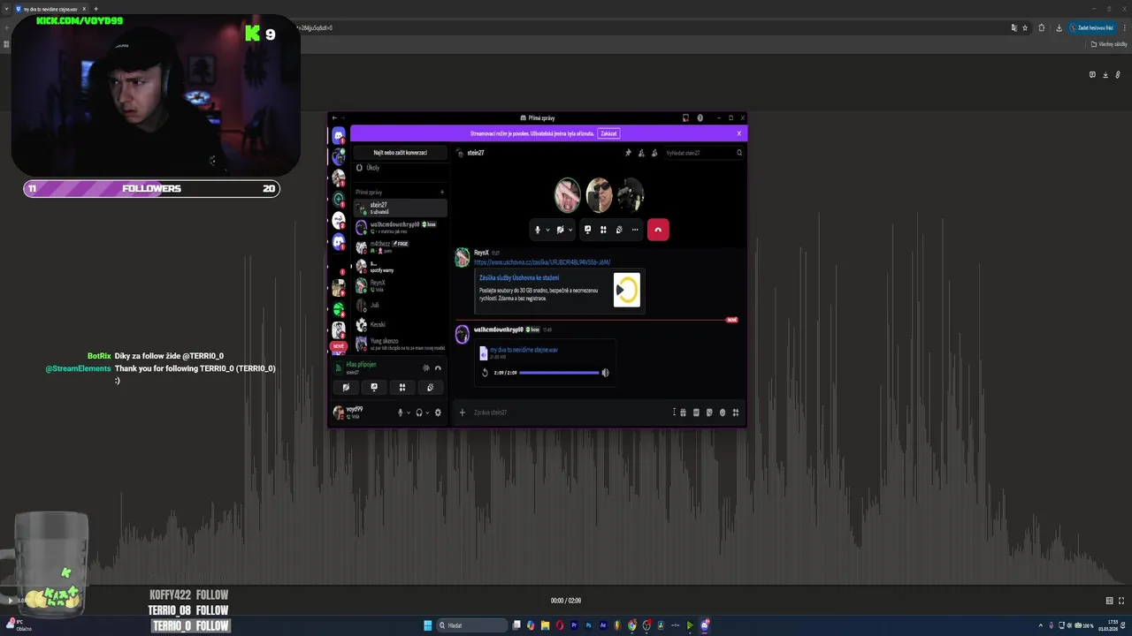Open Discord inbox icon in title bar
This screenshot has width=1132, height=636.
[x=685, y=117]
